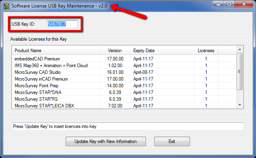Click the Exit button

[x=172, y=141]
